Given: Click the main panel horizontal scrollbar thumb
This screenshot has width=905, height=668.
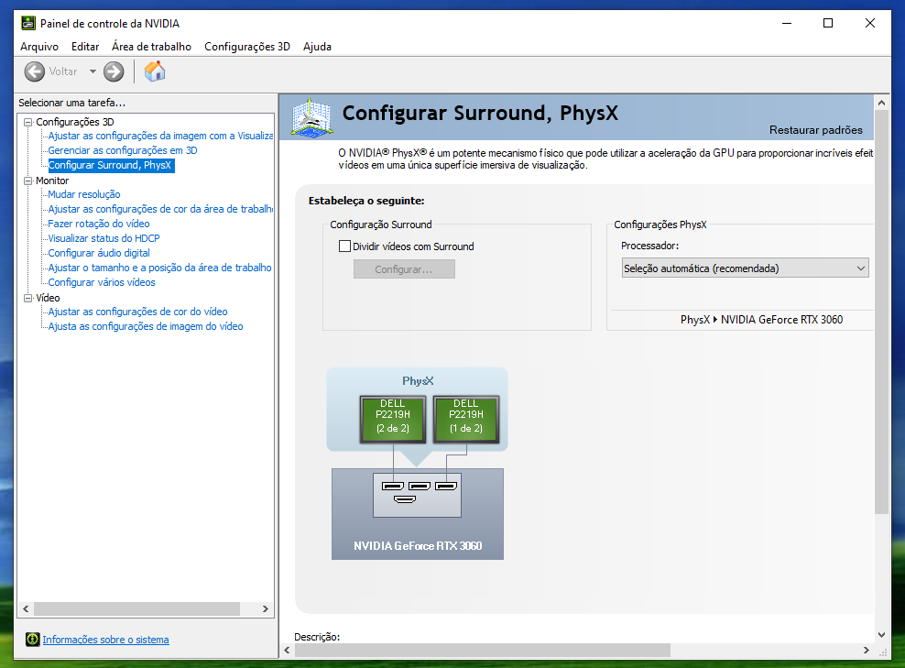Looking at the screenshot, I should click(483, 650).
